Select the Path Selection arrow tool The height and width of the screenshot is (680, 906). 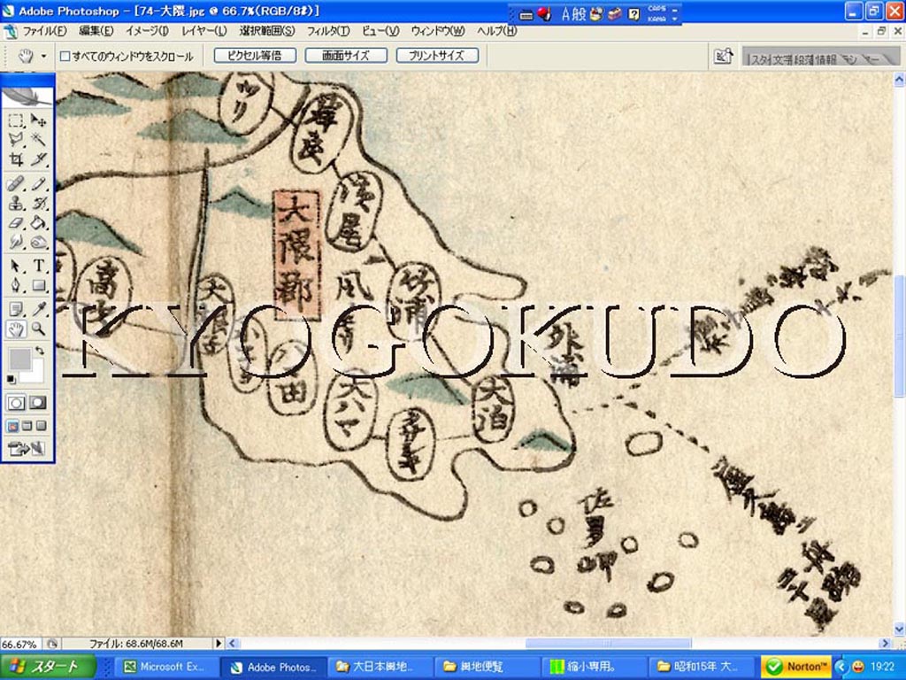[16, 266]
